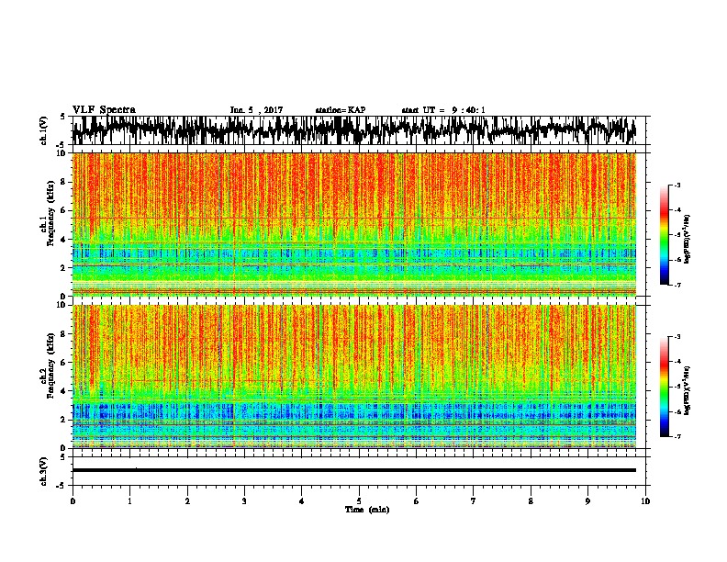Click the "-3" tick on the upper colorbar
The height and width of the screenshot is (562, 727).
677,185
